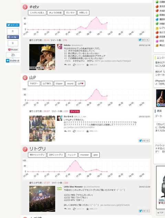Click the Twitter ツイート share button in left sidebar
Image resolution: width=165 pixels, height=218 pixels.
(x=13, y=25)
